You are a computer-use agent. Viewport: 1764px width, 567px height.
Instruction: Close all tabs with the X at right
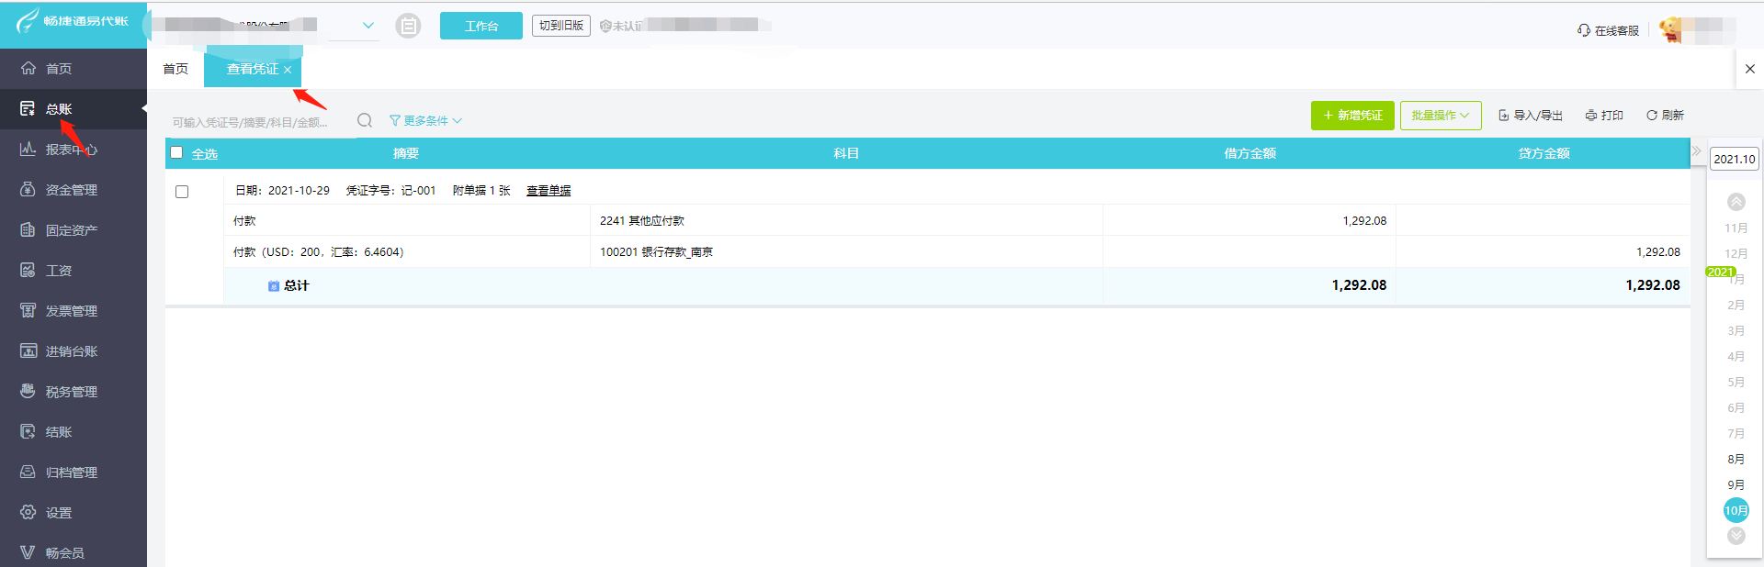1750,69
